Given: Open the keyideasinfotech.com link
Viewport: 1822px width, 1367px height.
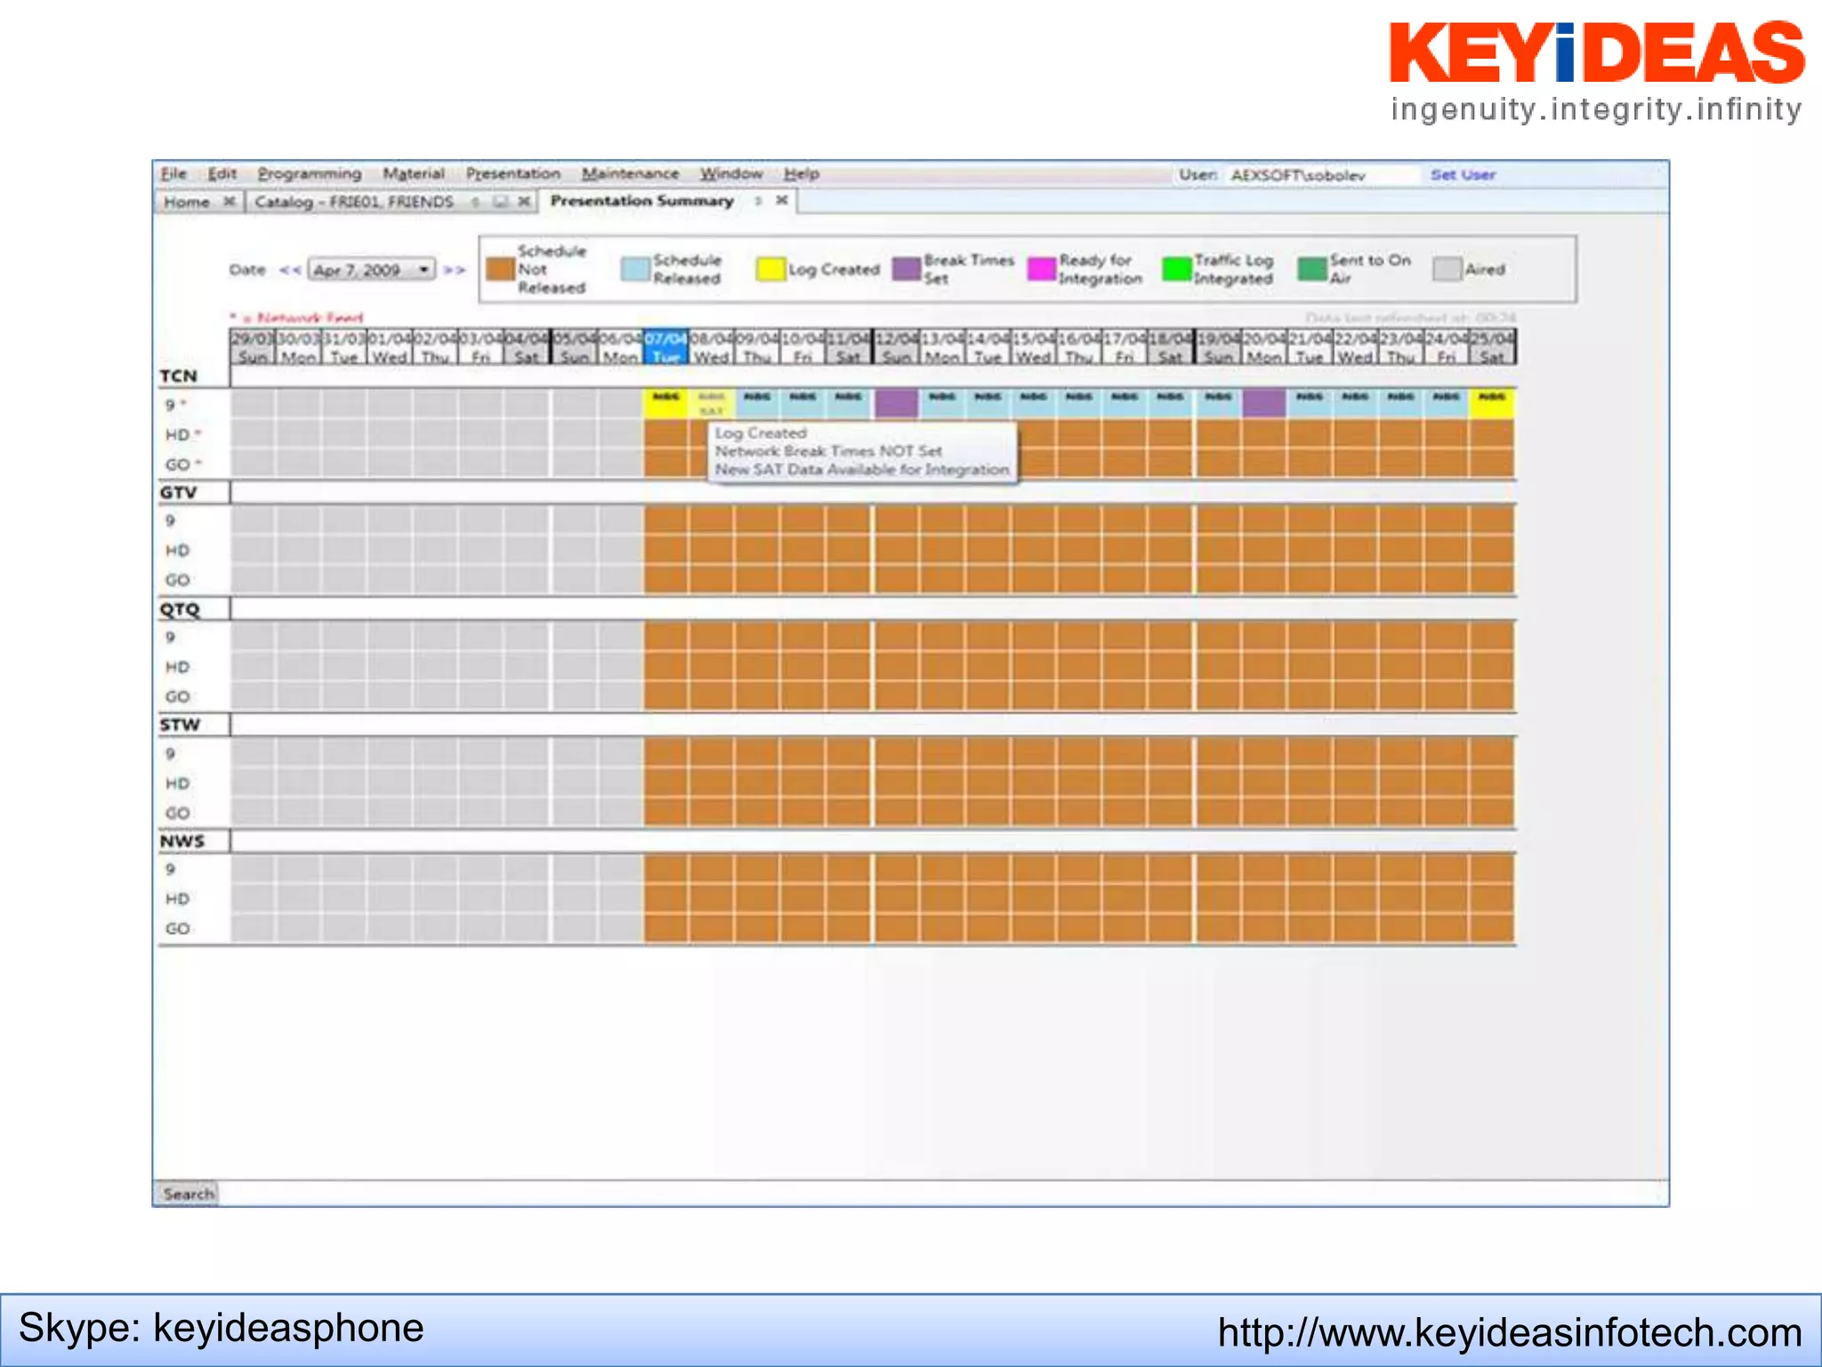Looking at the screenshot, I should [1510, 1332].
